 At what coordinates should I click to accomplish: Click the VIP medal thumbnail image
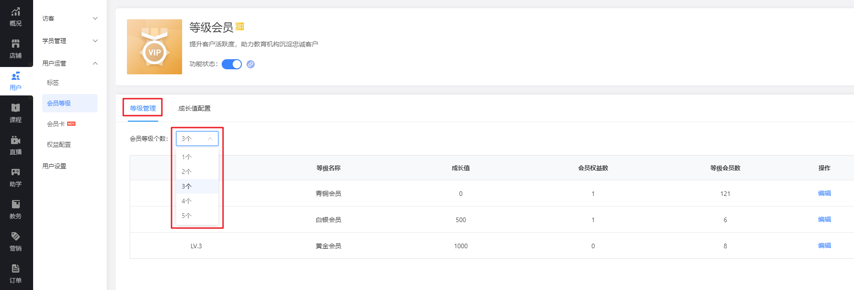pos(155,47)
